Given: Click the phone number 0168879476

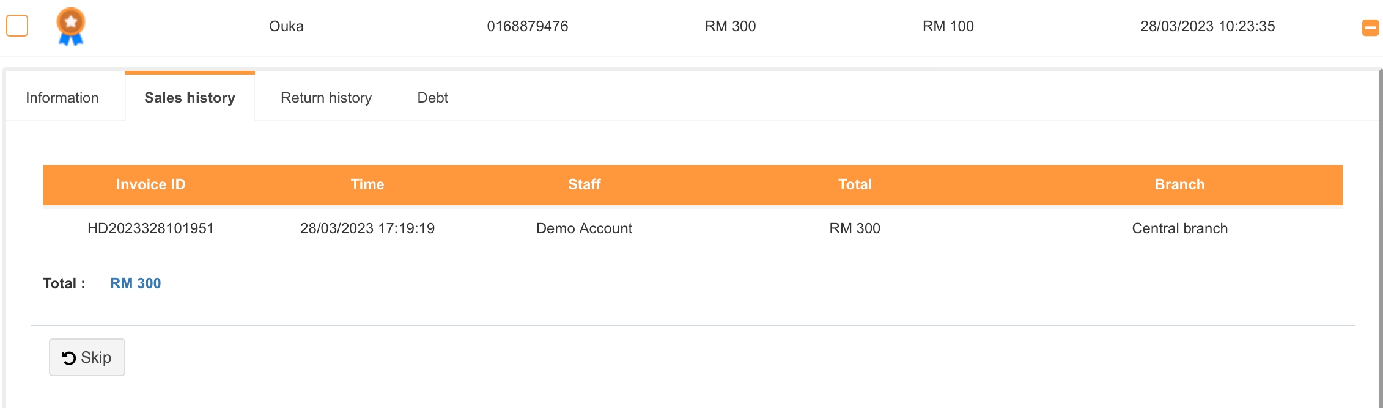Looking at the screenshot, I should 527,26.
